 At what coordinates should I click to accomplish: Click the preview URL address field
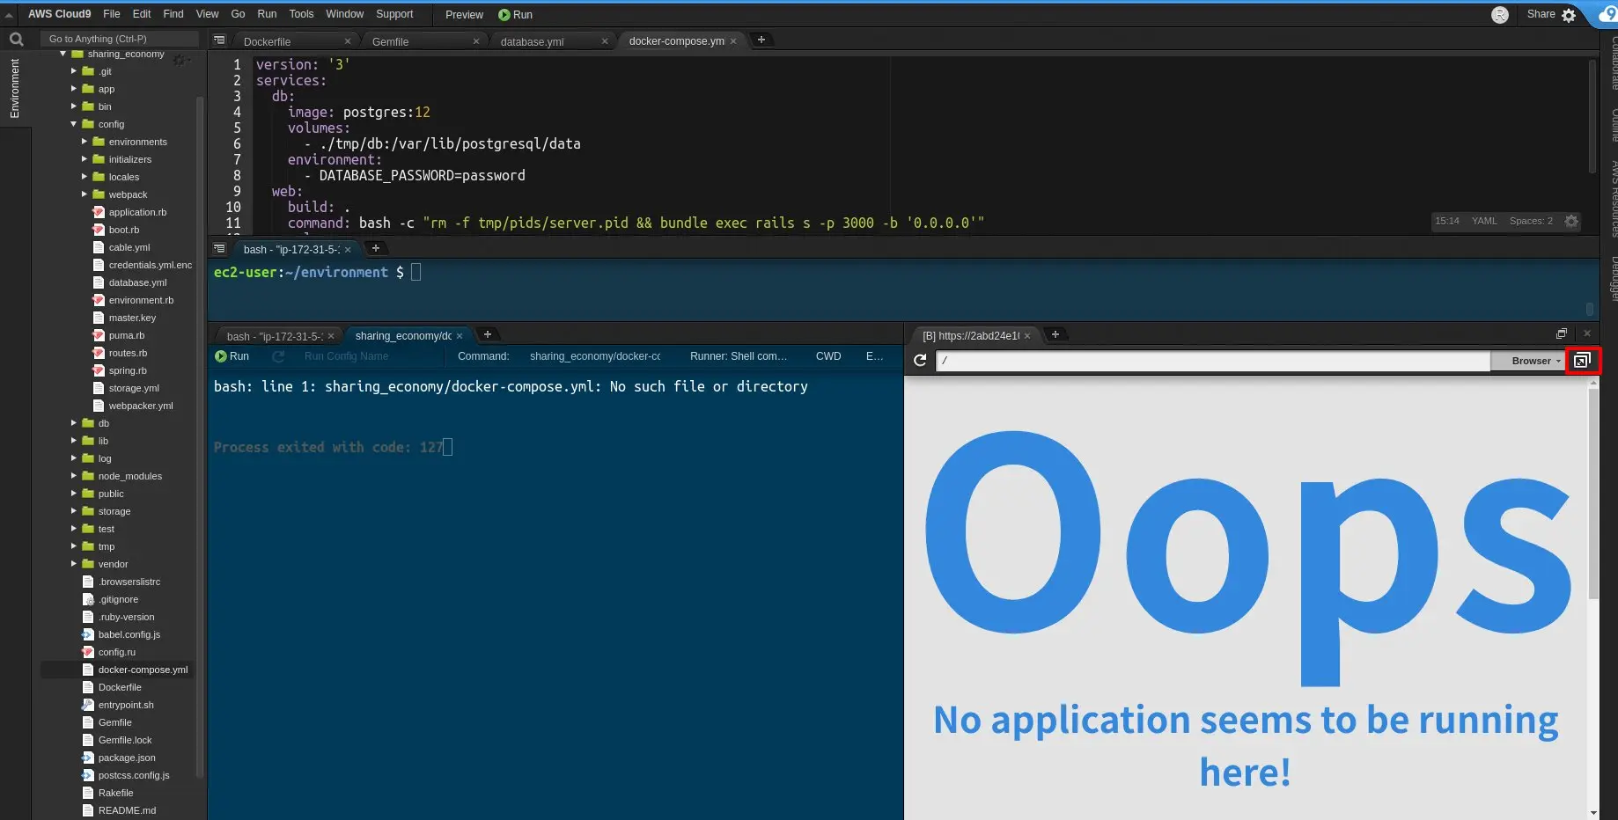coord(1213,361)
